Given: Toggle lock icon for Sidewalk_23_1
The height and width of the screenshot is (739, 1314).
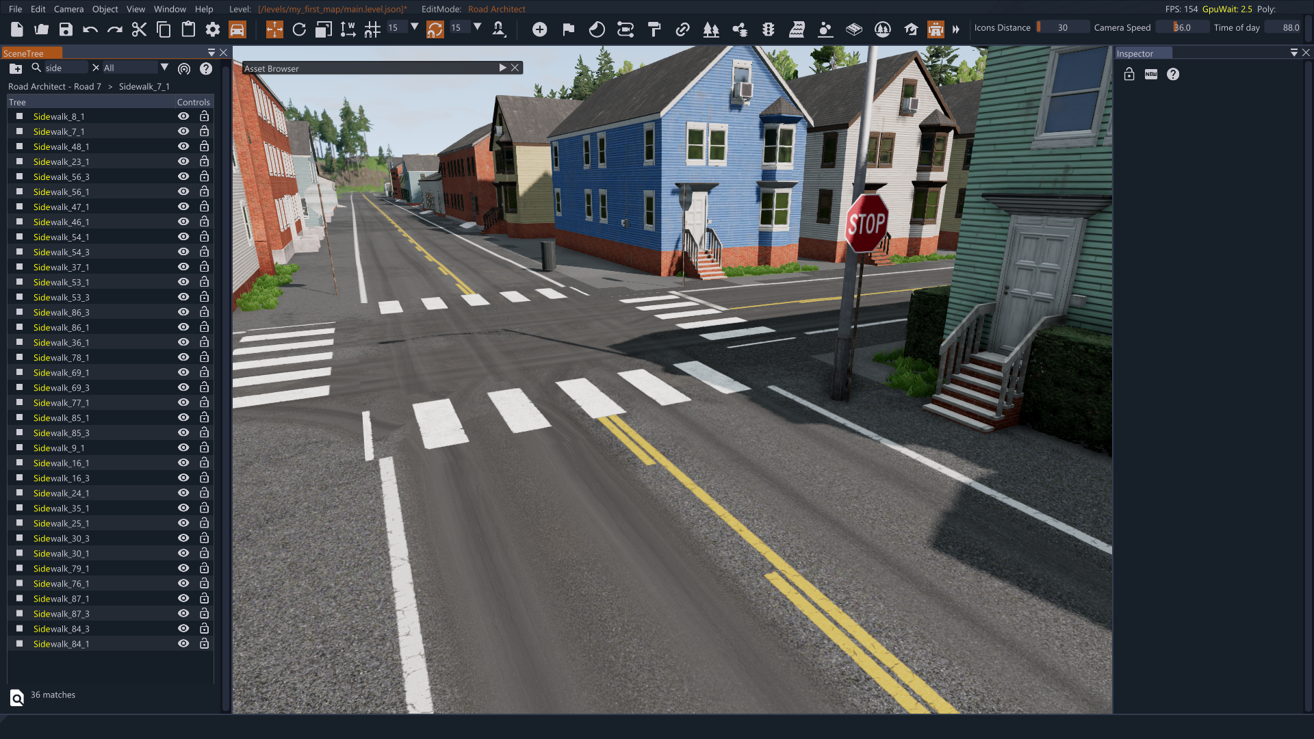Looking at the screenshot, I should (204, 161).
